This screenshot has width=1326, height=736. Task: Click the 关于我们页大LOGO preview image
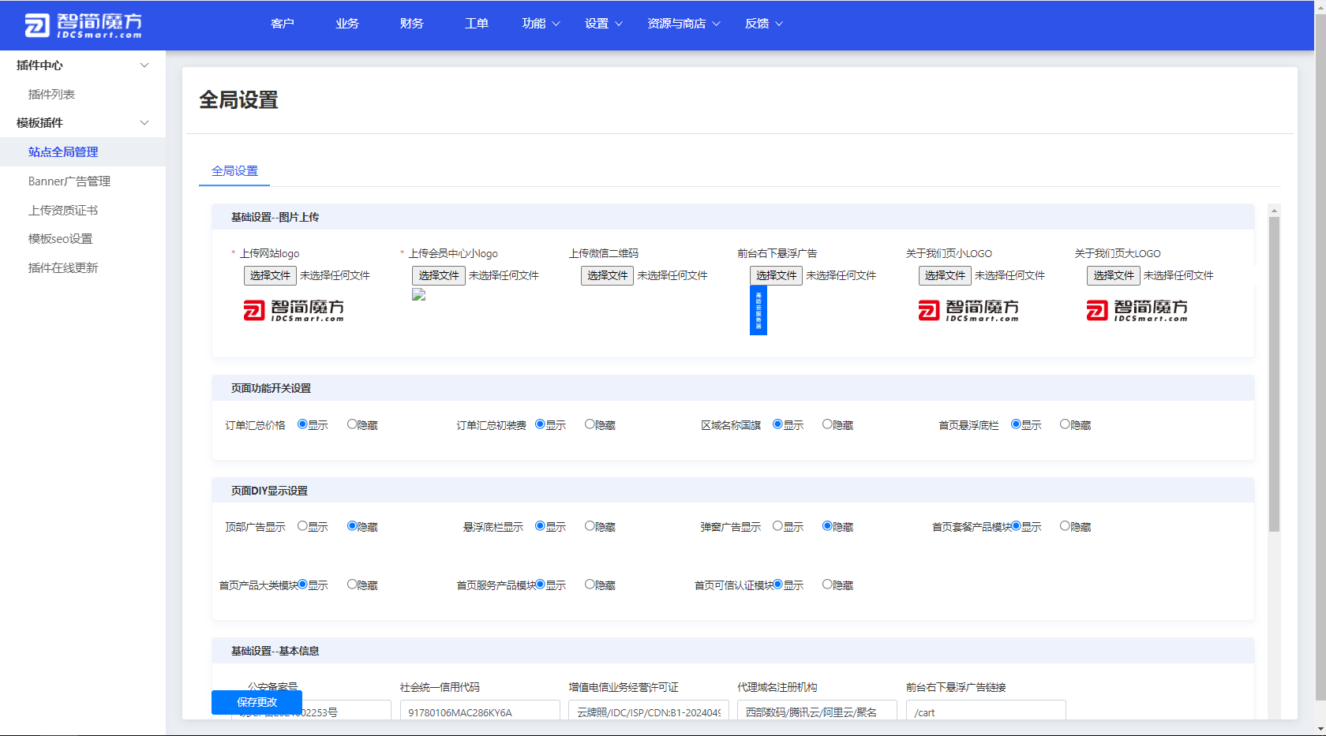point(1139,310)
